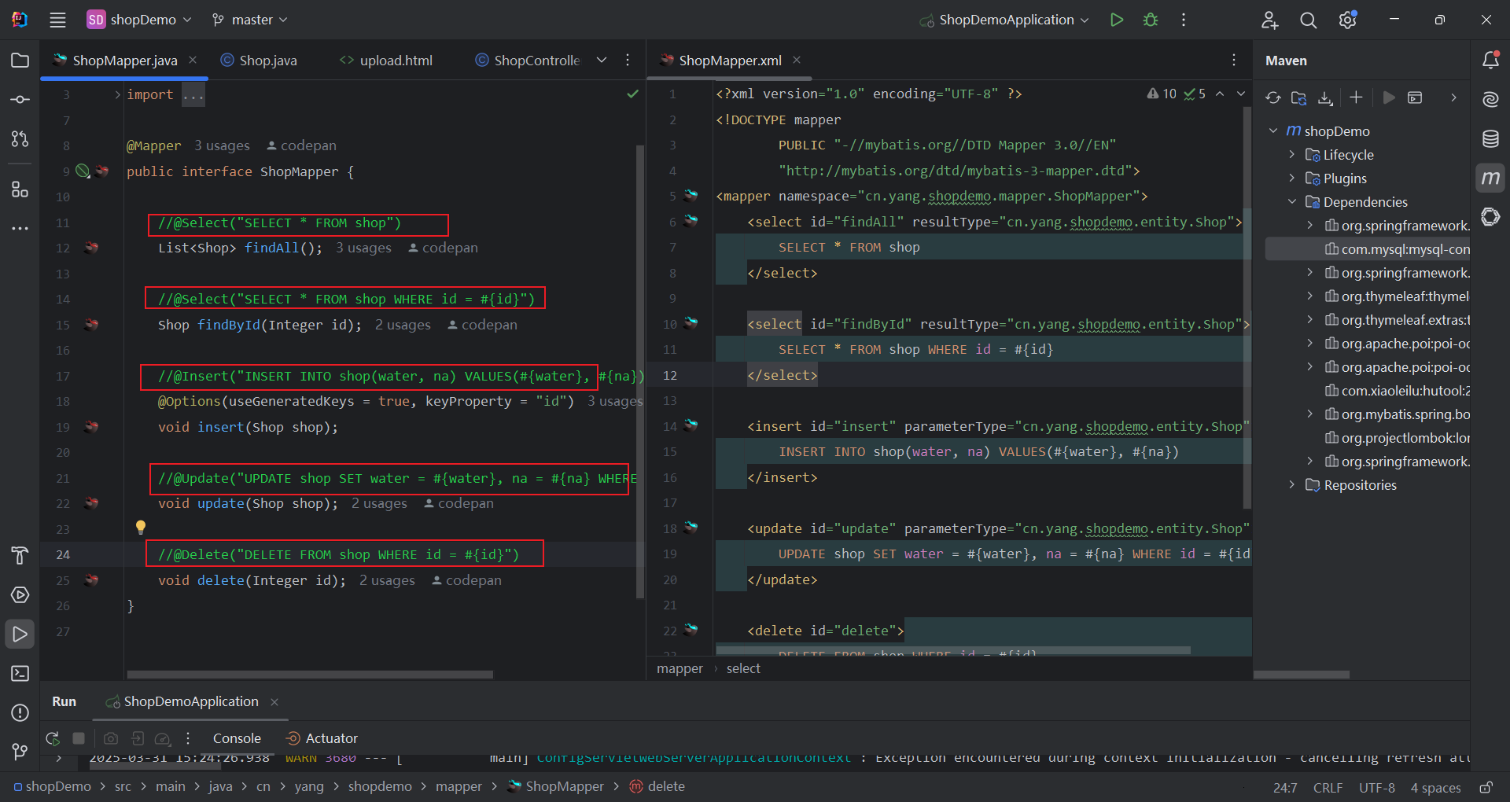Stop the running ShopDemoApplication process
This screenshot has width=1510, height=802.
tap(79, 738)
